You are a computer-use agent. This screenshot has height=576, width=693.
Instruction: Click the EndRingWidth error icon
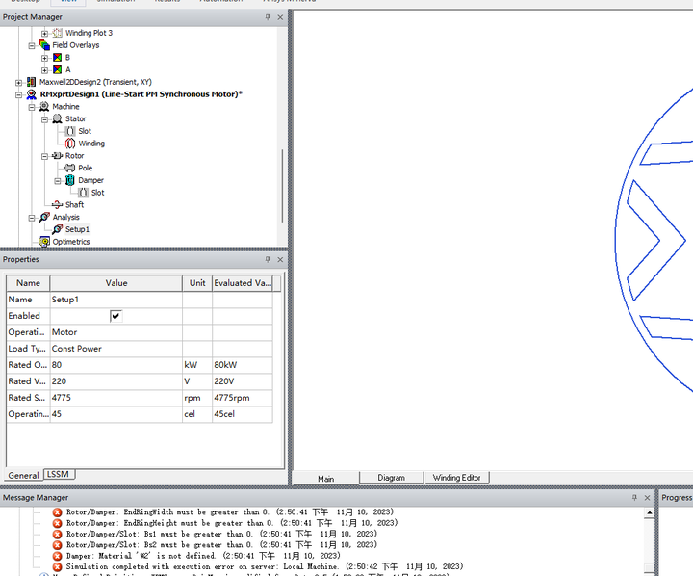click(58, 512)
